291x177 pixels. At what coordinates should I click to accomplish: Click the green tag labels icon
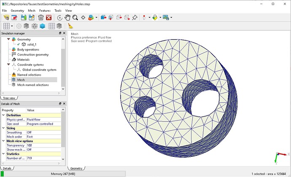point(155,18)
